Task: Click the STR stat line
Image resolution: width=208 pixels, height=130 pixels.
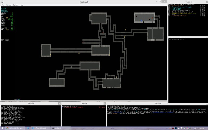Action: (x=7, y=19)
